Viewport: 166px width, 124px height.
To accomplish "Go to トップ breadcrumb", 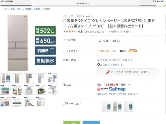I will click(x=4, y=9).
